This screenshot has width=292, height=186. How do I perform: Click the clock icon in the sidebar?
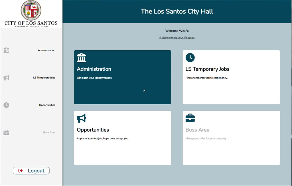pyautogui.click(x=6, y=105)
